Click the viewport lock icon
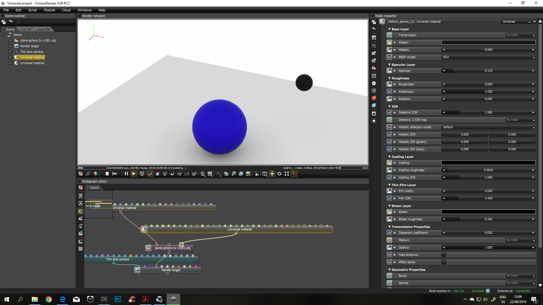The image size is (543, 305). 256,174
